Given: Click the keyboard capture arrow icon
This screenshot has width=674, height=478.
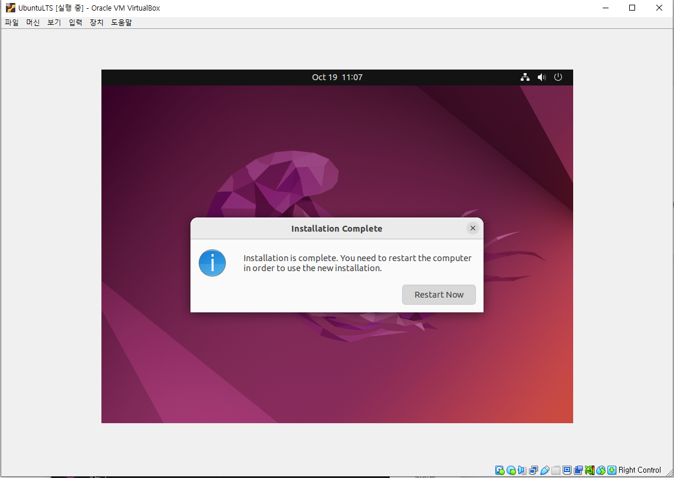Looking at the screenshot, I should (611, 470).
